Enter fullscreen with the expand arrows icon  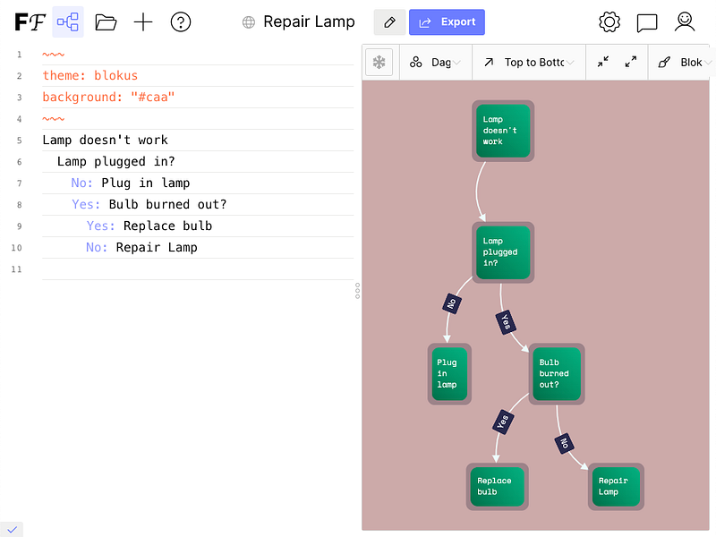[630, 62]
